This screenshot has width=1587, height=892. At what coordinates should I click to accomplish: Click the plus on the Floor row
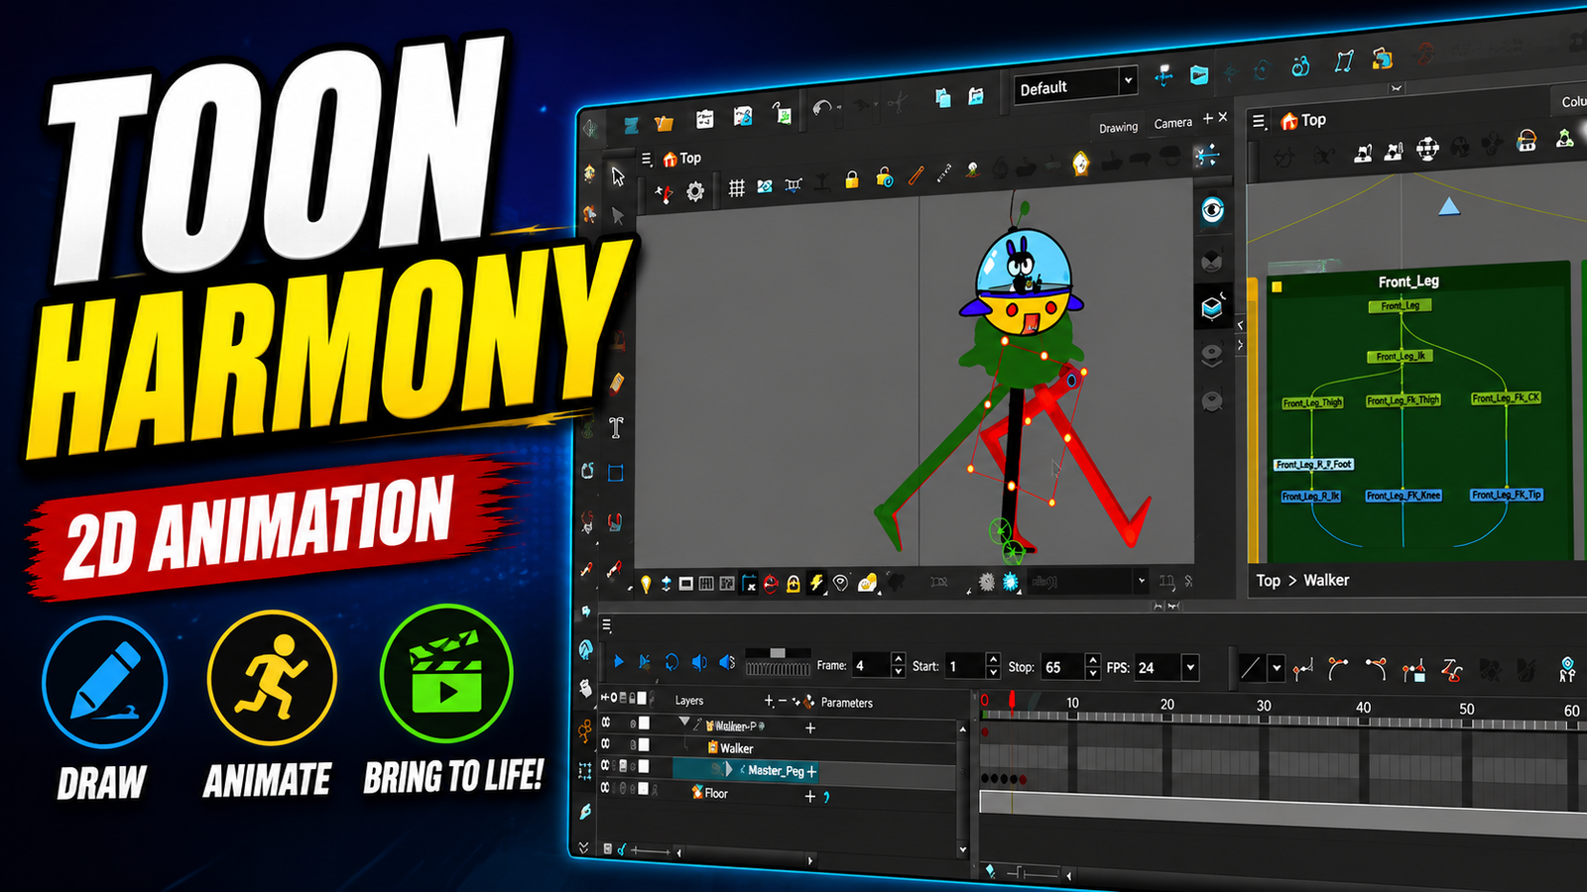coord(809,796)
